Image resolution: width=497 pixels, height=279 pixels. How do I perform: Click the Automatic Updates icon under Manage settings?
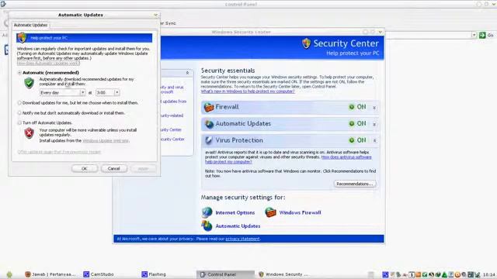[207, 226]
